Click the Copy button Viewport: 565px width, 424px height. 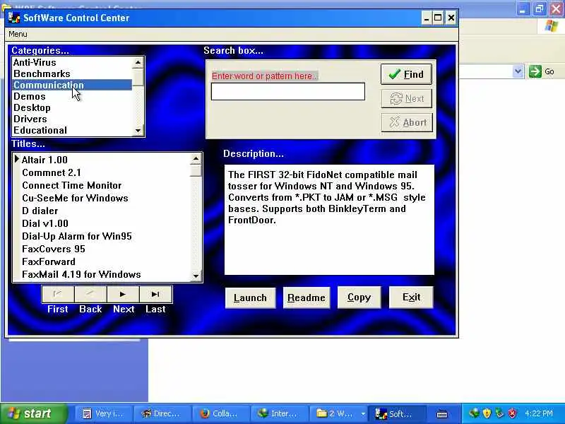click(359, 298)
